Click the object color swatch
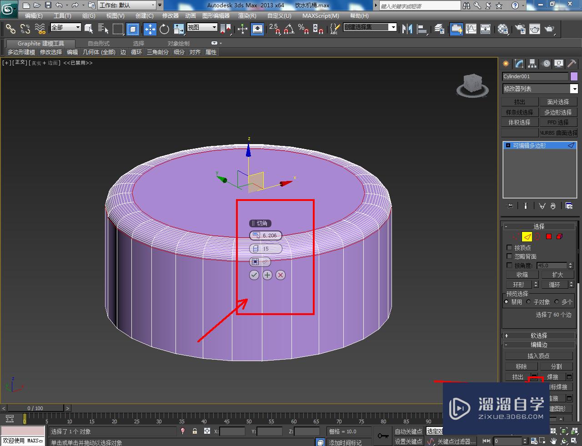The image size is (582, 446). [x=574, y=76]
